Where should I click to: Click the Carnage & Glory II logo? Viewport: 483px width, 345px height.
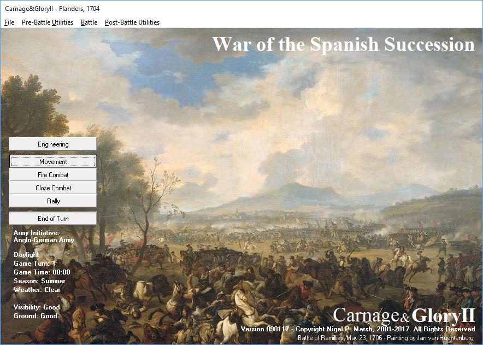pyautogui.click(x=404, y=315)
